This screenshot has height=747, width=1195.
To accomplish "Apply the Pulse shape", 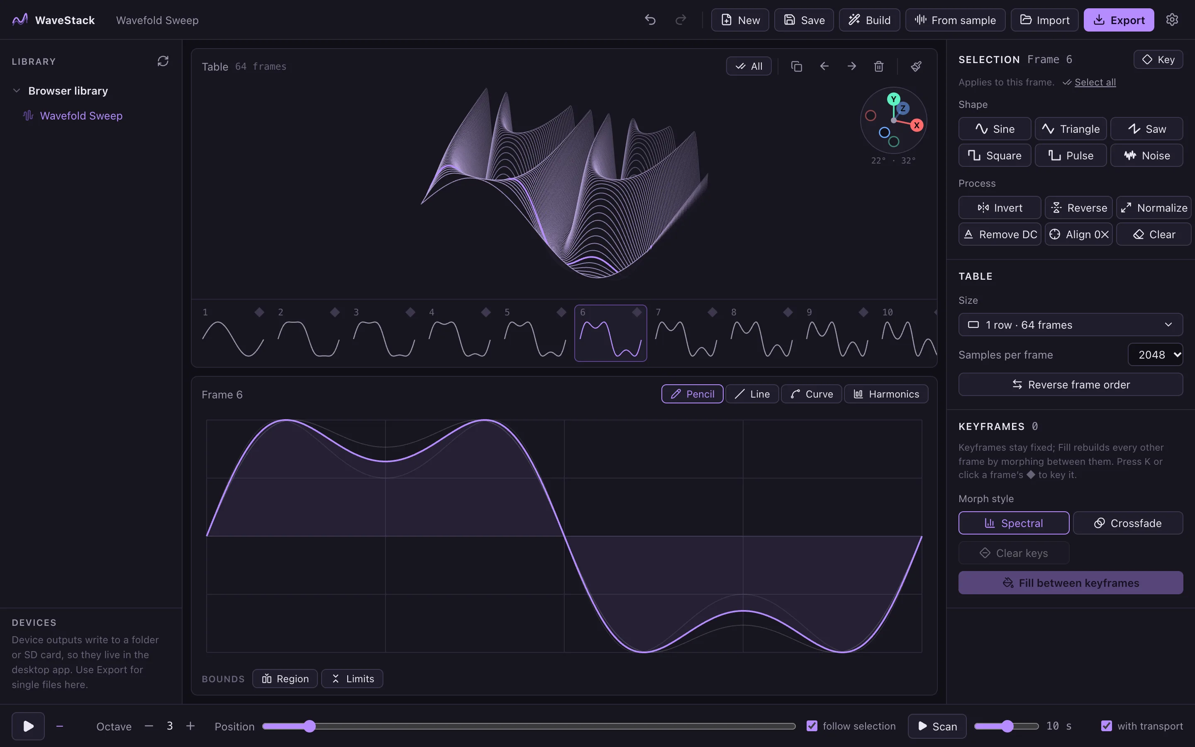I will [1071, 156].
